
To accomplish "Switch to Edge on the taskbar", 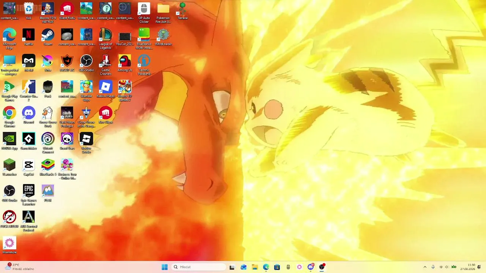I will (266, 267).
